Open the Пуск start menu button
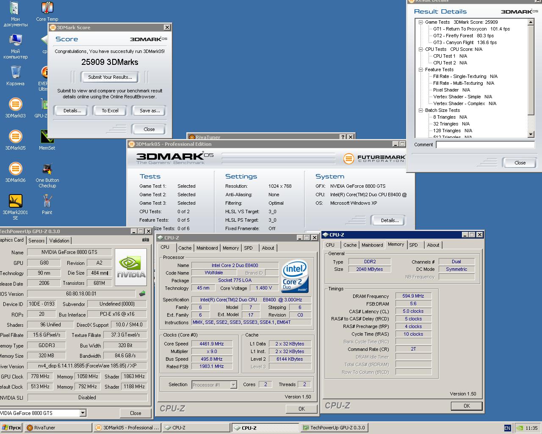The image size is (542, 434). pyautogui.click(x=11, y=428)
